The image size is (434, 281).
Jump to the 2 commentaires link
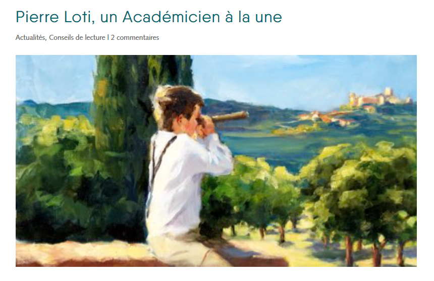coord(135,37)
